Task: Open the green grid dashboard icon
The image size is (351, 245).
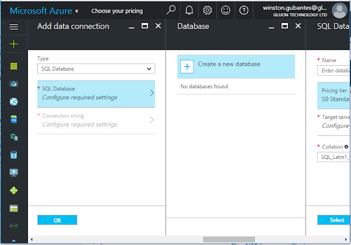Action: click(14, 66)
